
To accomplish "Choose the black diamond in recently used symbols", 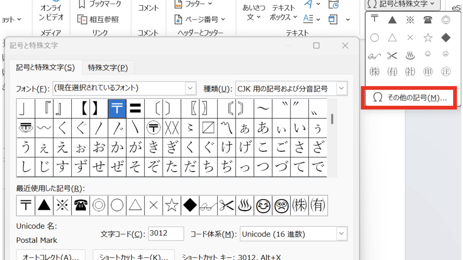I will coord(190,205).
